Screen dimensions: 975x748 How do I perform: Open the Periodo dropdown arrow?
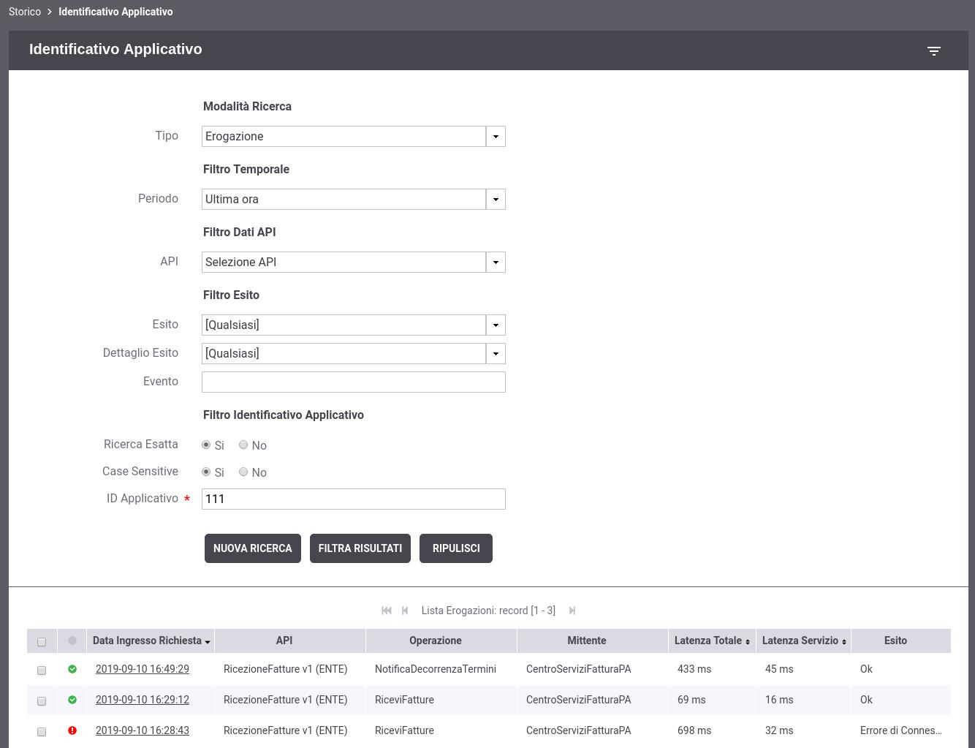coord(496,199)
